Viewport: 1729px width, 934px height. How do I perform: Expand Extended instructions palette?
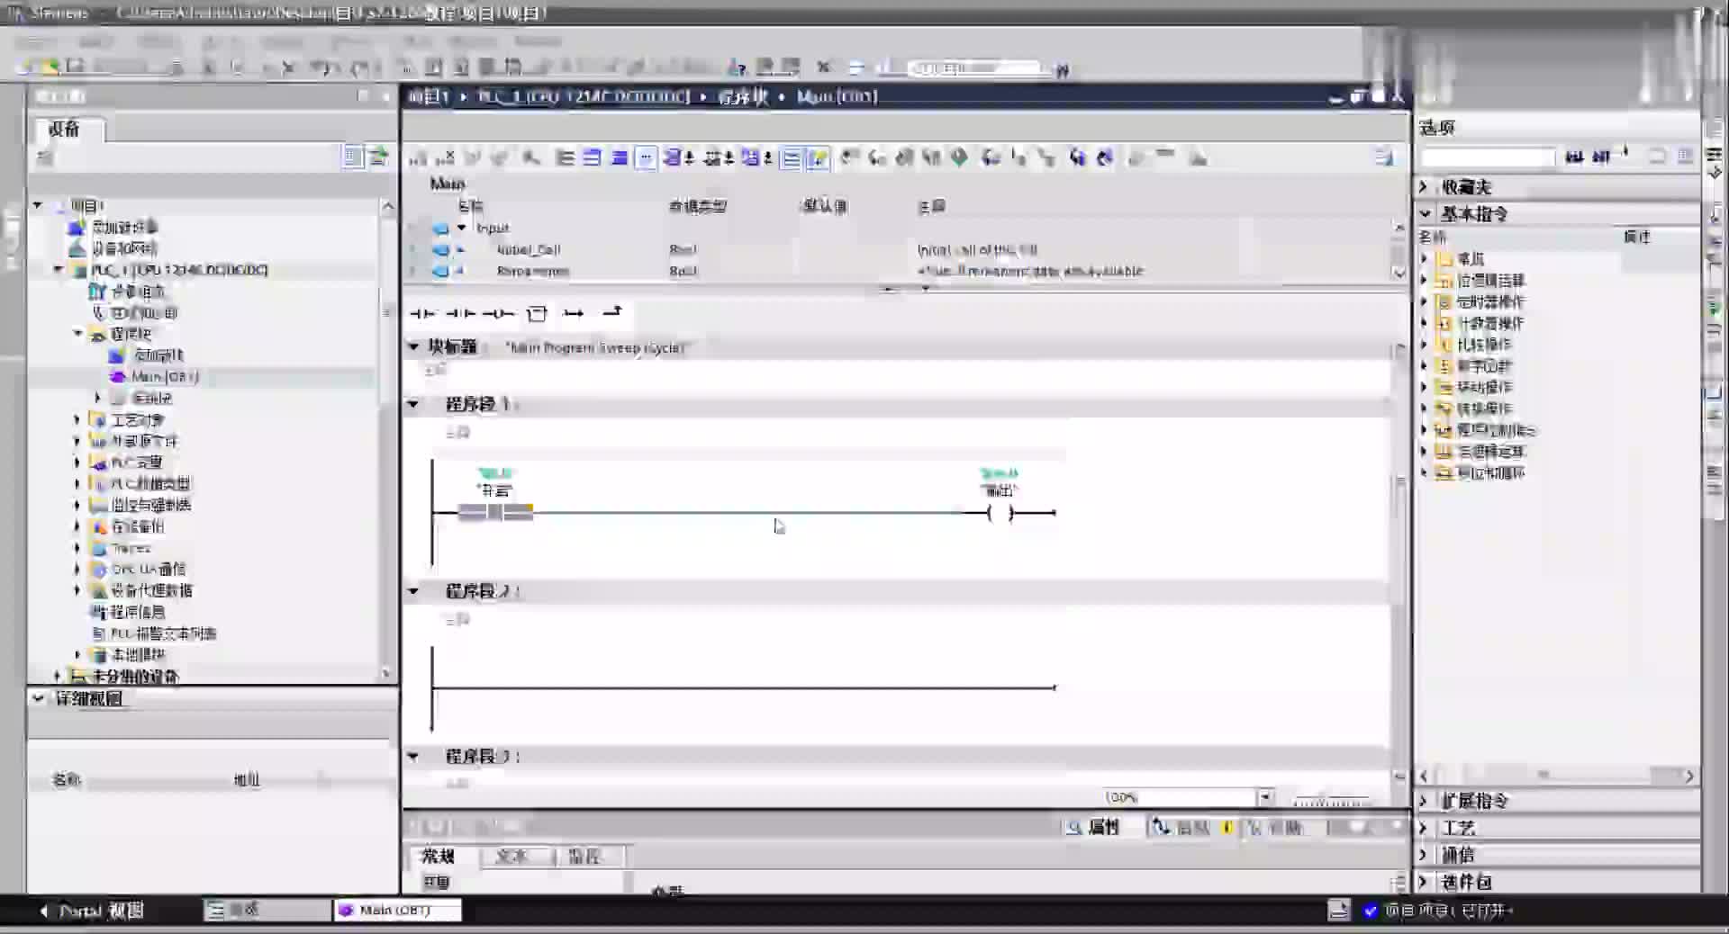[x=1425, y=801]
